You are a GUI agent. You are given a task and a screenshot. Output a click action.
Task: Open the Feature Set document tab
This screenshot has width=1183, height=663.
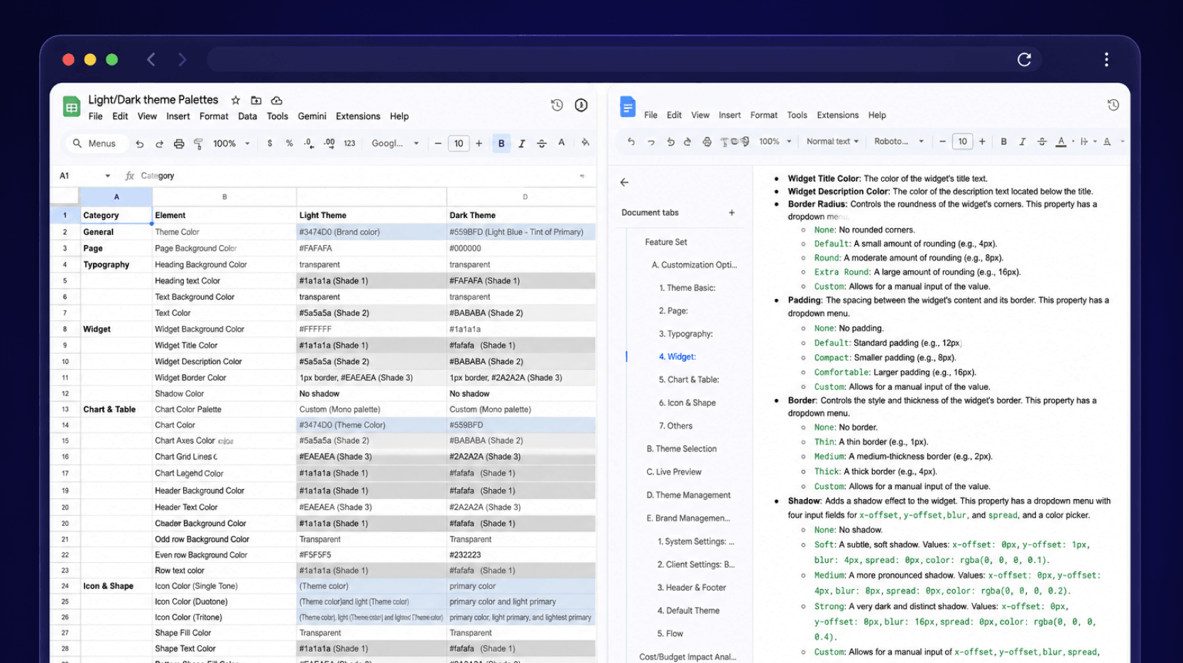pyautogui.click(x=665, y=242)
